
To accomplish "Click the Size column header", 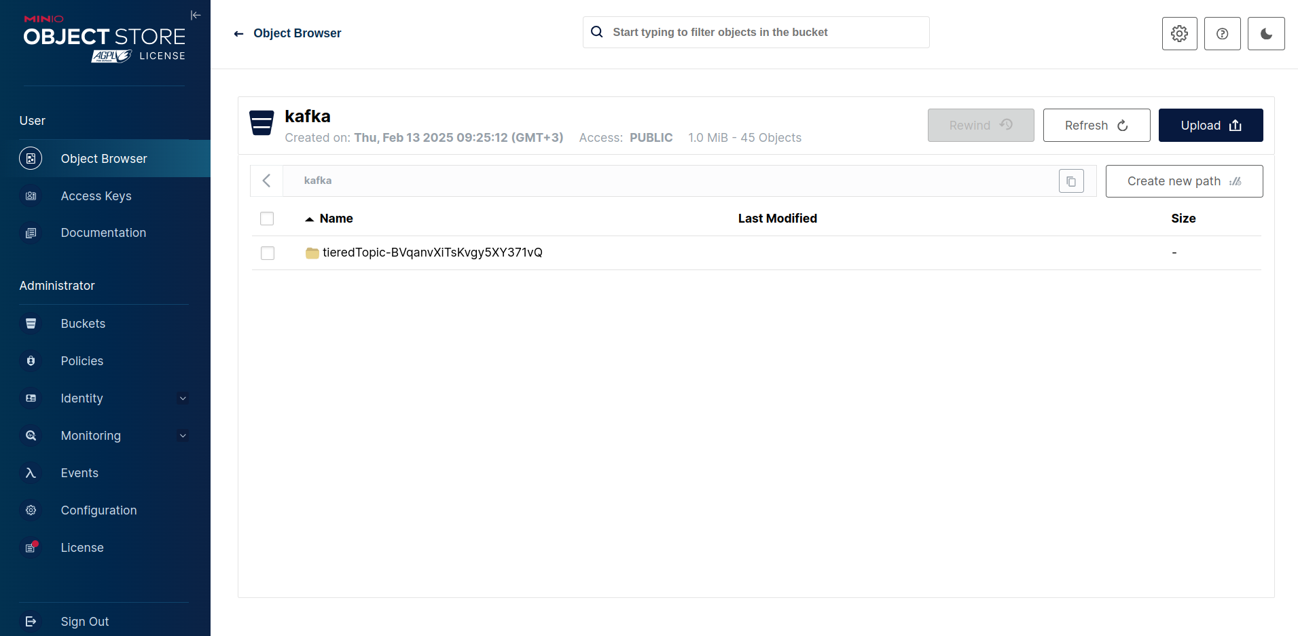I will click(1183, 219).
